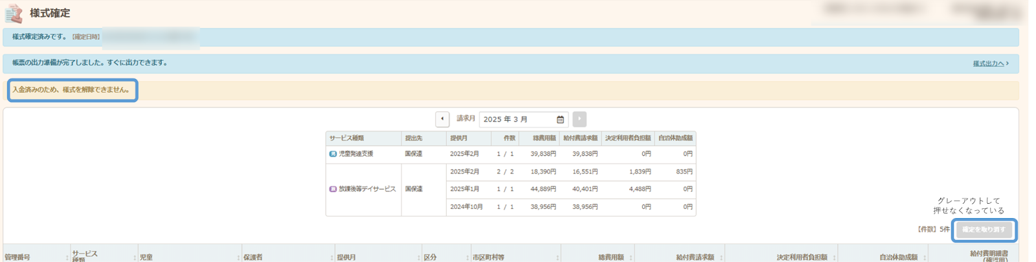Click the sort icon on 管理番号 column
This screenshot has height=262, width=1036.
click(67, 257)
